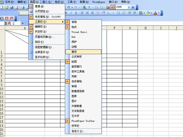Image resolution: width=183 pixels, height=137 pixels.
Task: Click the Insert Hyperlink globe icon
Action: [x=84, y=7]
